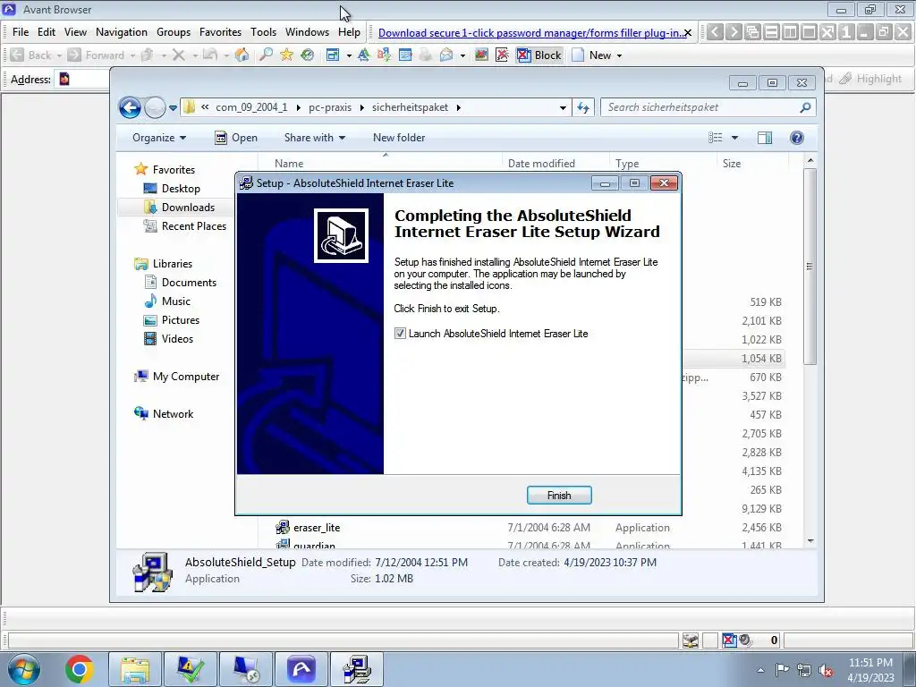This screenshot has height=687, width=916.
Task: Click the tile horizontally icon in Avant toolbar
Action: [x=771, y=32]
